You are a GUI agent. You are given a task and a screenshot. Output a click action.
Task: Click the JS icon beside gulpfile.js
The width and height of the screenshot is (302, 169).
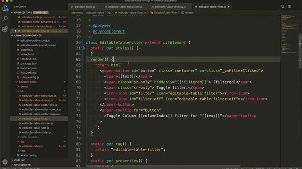click(x=18, y=50)
